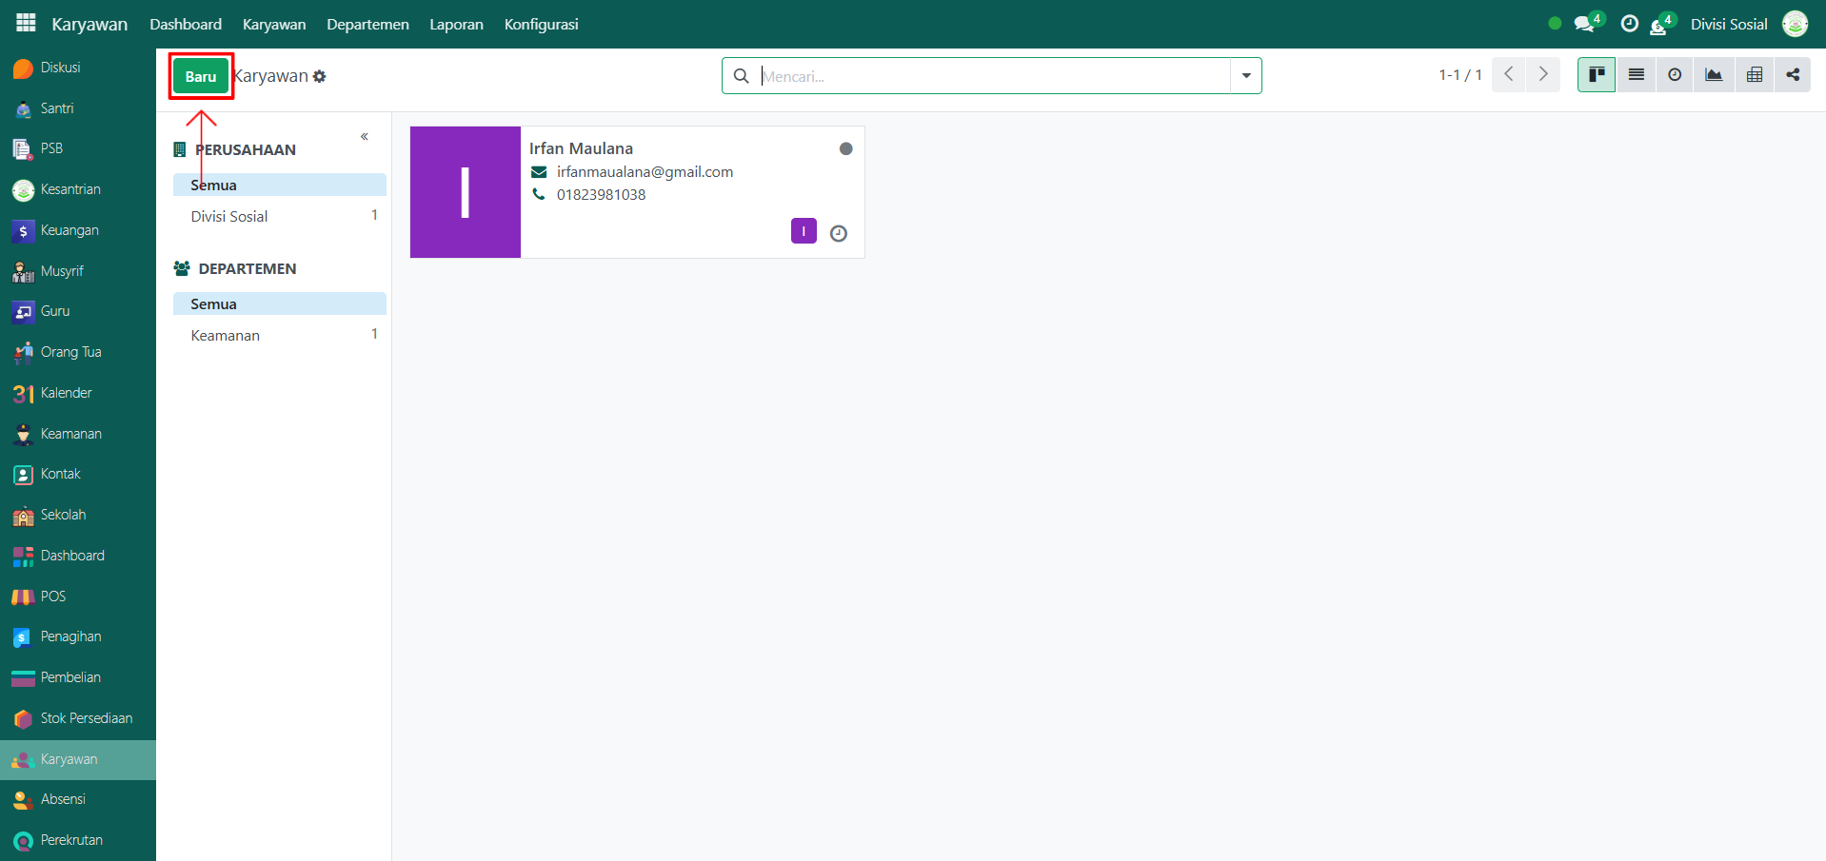Open the activity view in the view switcher

pos(1675,75)
